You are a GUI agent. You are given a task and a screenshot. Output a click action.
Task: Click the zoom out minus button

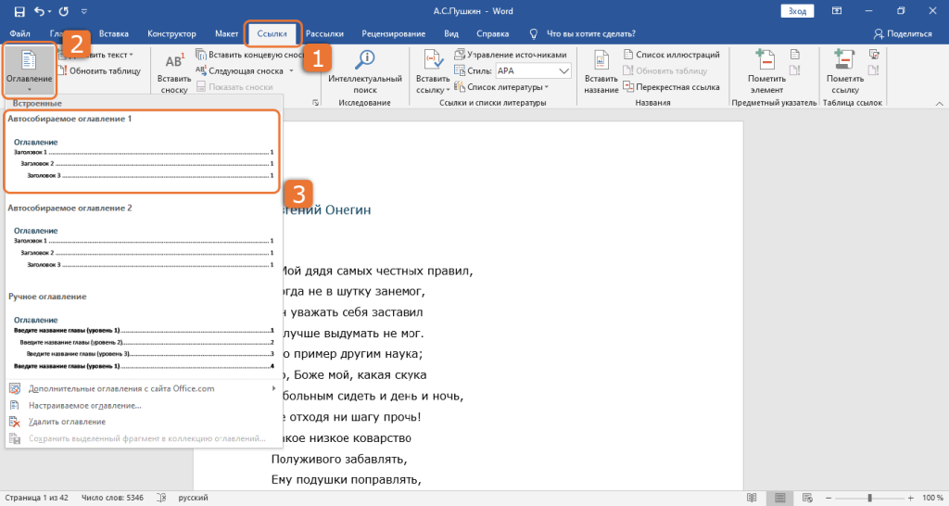coord(829,498)
